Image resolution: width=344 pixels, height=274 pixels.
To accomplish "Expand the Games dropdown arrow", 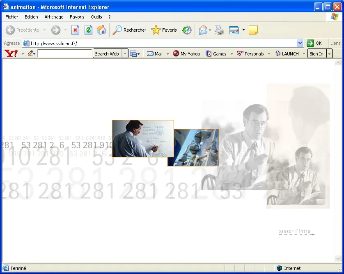I will [232, 54].
